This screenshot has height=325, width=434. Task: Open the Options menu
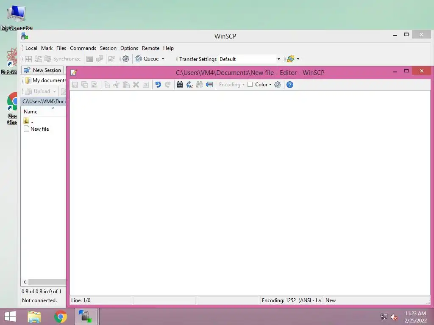click(x=129, y=48)
